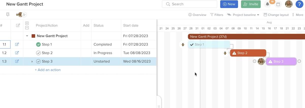Screen dimensions: 305x108
Task: Click the notifications bell icon
Action: 267,4
